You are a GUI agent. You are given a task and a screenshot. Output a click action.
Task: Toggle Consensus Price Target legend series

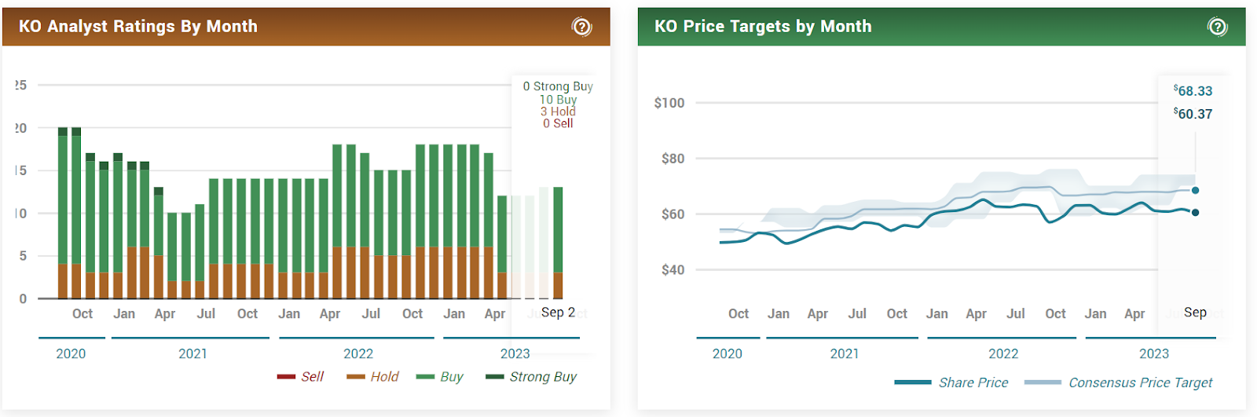pos(1119,382)
